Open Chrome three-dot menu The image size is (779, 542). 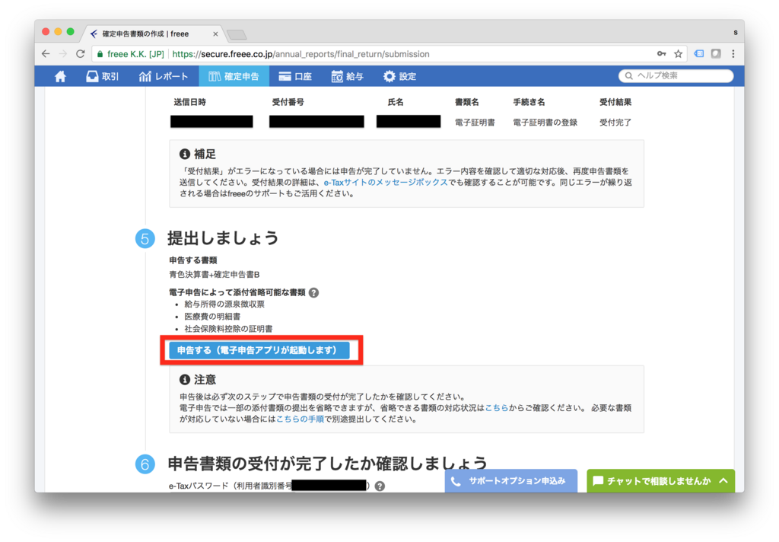pos(733,54)
